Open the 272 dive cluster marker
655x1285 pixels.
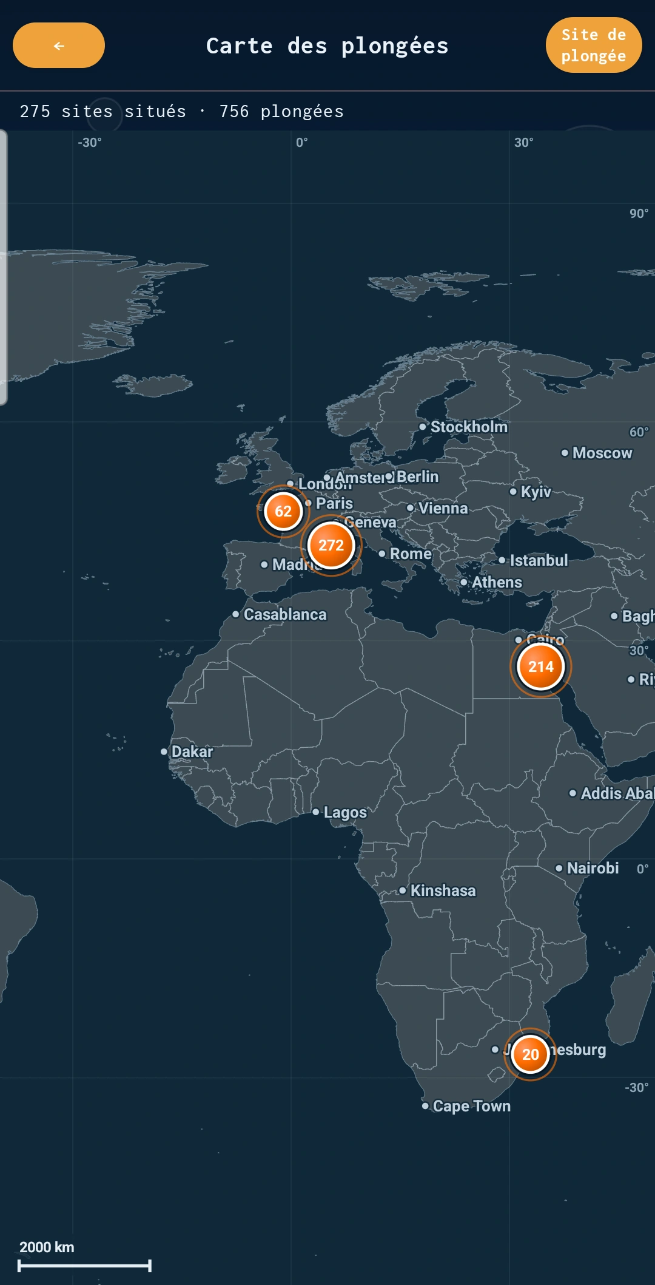[331, 545]
